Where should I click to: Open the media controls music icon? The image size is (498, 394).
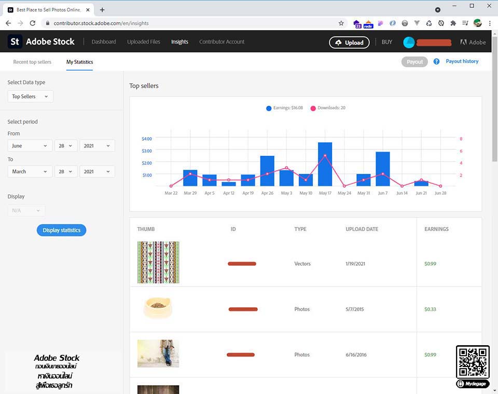click(x=465, y=23)
